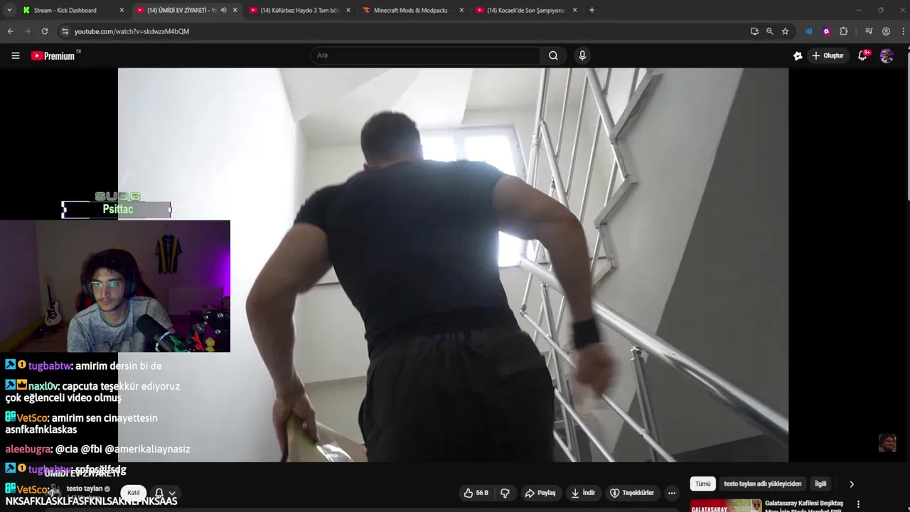
Task: Click the Katıl join button
Action: point(133,493)
